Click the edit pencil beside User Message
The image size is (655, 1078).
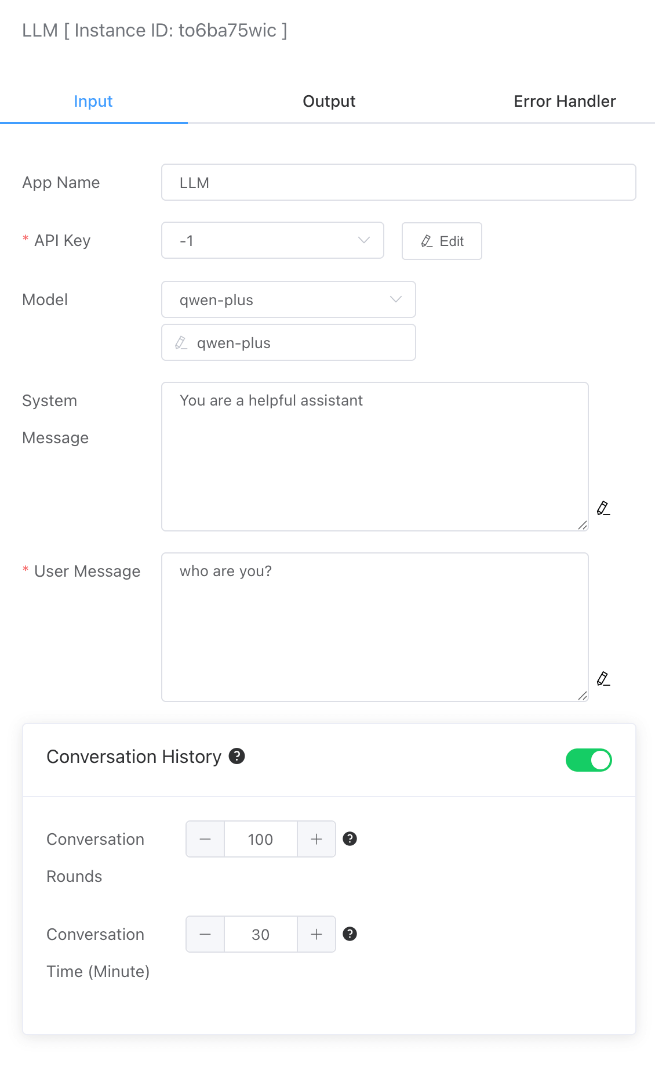tap(603, 679)
